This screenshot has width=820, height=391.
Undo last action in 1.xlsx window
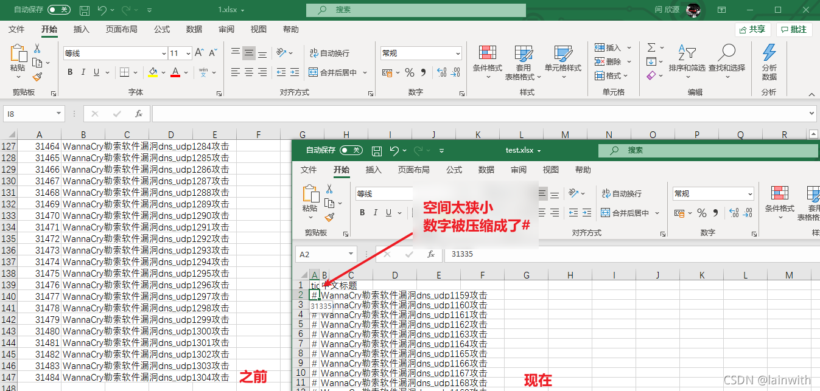(102, 10)
